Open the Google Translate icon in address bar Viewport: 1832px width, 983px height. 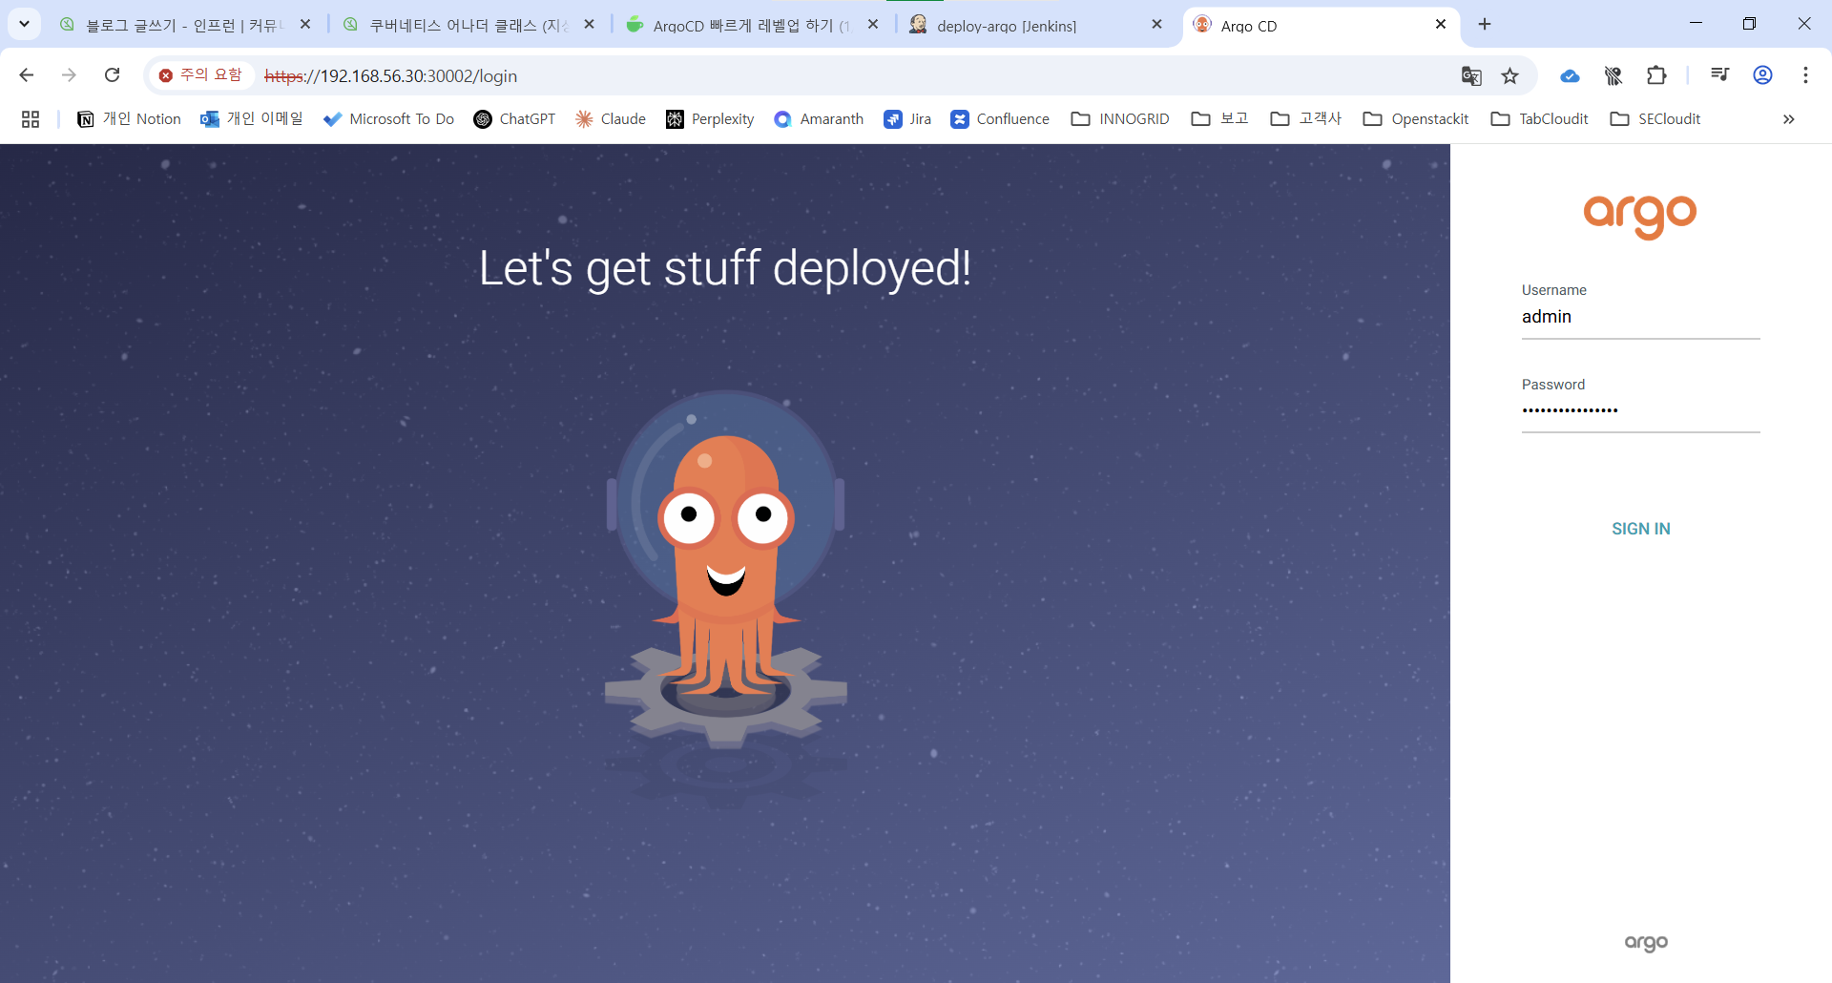click(x=1471, y=75)
